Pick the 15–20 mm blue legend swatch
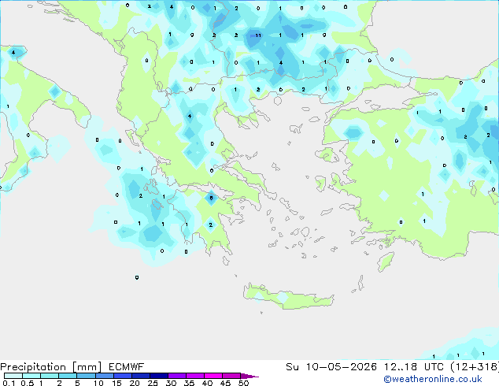 (122, 376)
